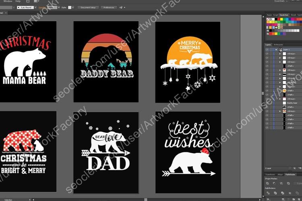Click the Opacity link in control bar
Screen dimensions: 302x201
click(42, 8)
